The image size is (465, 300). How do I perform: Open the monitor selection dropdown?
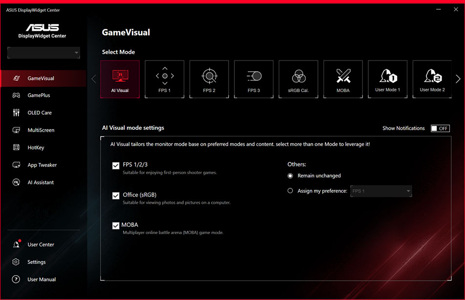pos(43,53)
